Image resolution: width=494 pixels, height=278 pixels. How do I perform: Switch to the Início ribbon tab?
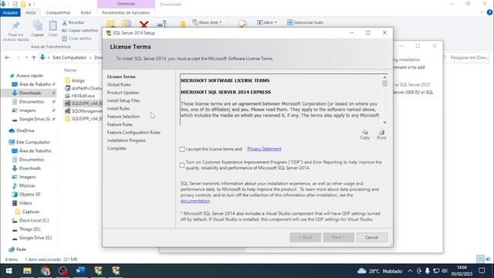pyautogui.click(x=31, y=12)
